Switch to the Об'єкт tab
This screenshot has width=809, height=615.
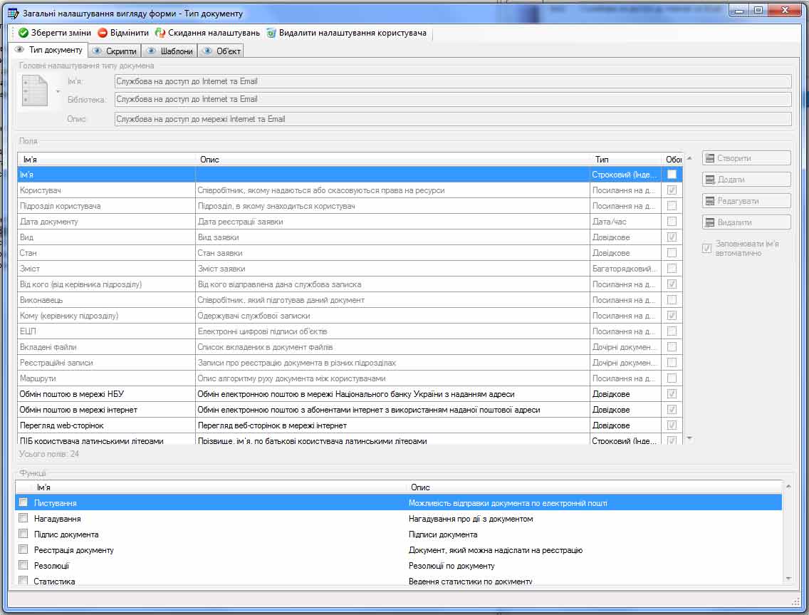221,51
